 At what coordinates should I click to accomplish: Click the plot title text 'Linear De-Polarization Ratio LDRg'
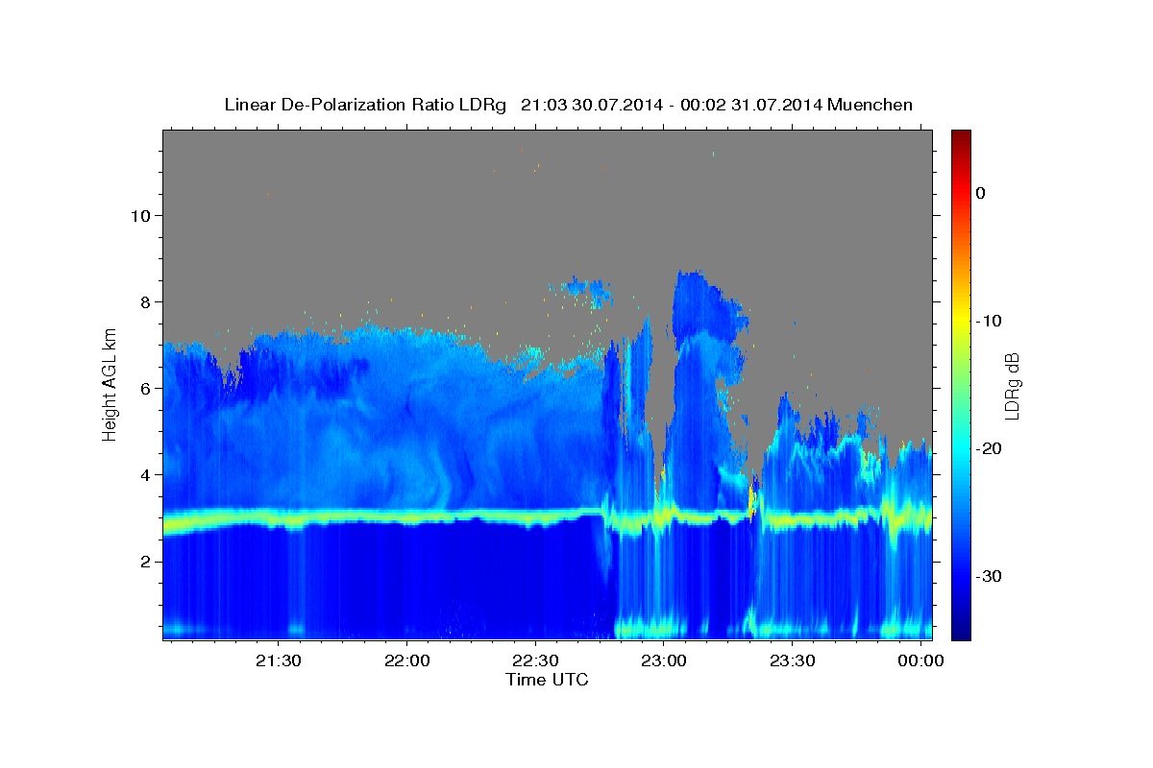click(x=365, y=105)
